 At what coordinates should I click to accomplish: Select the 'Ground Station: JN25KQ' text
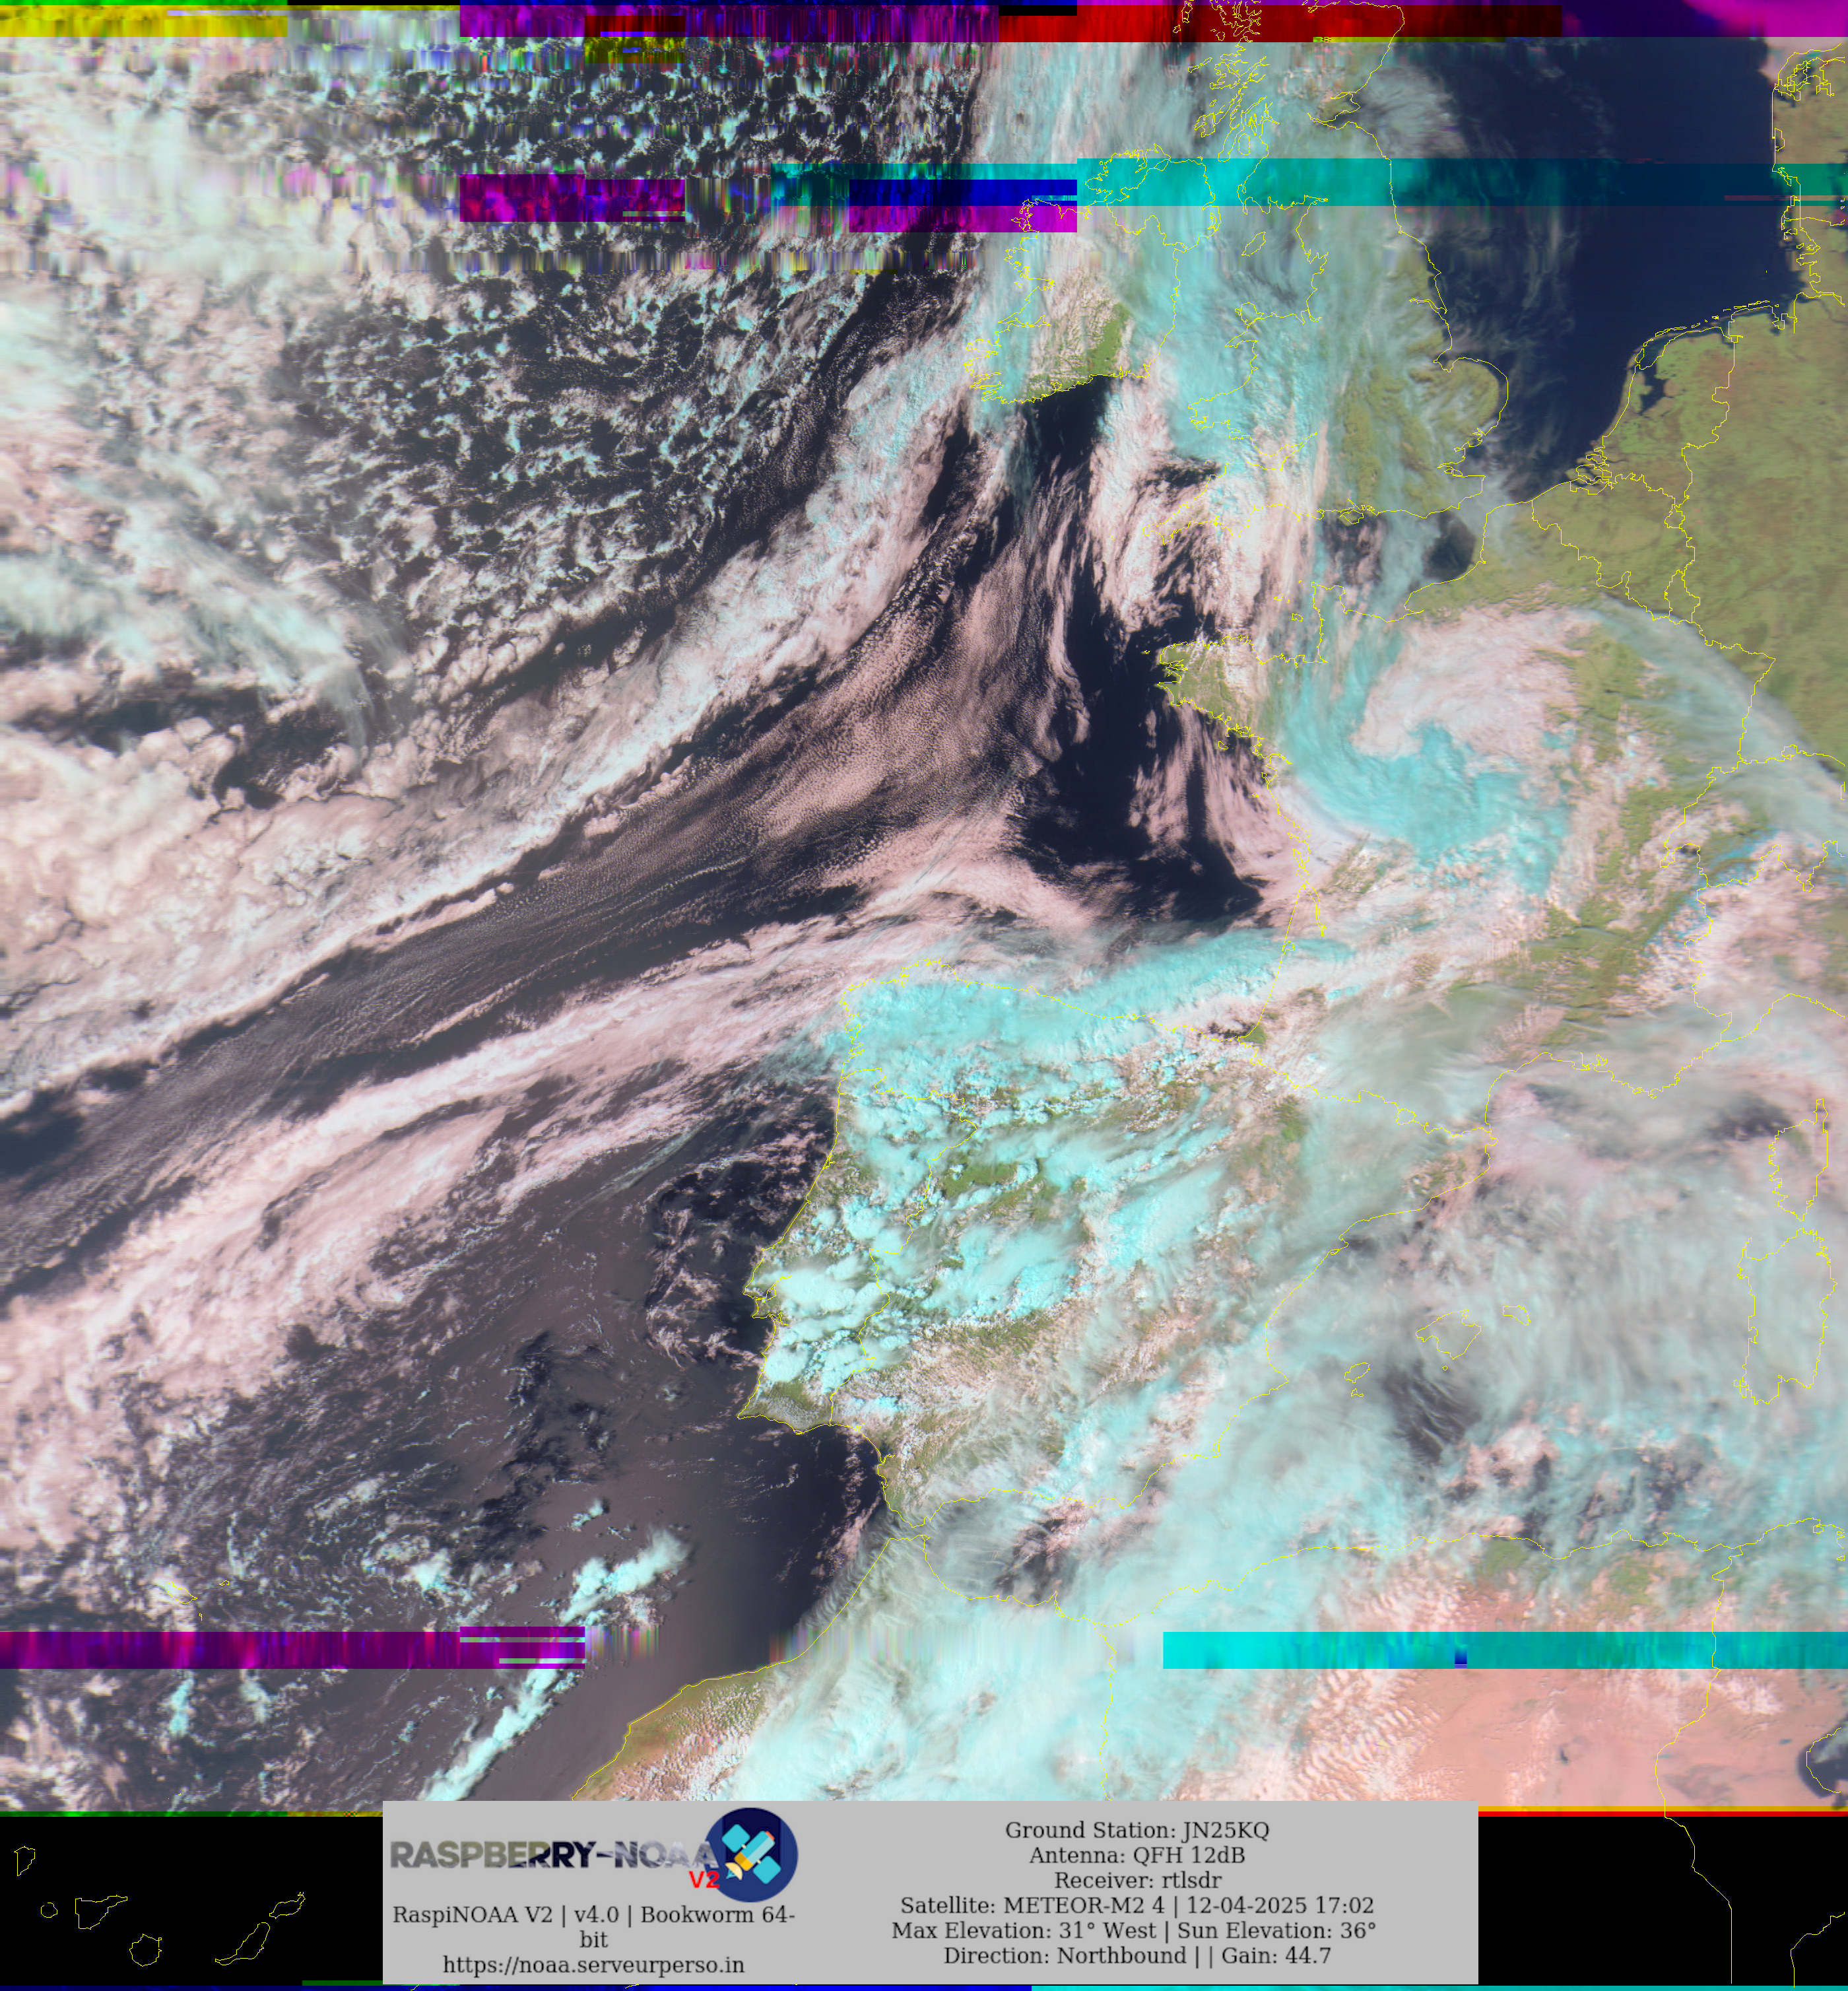coord(1136,1830)
